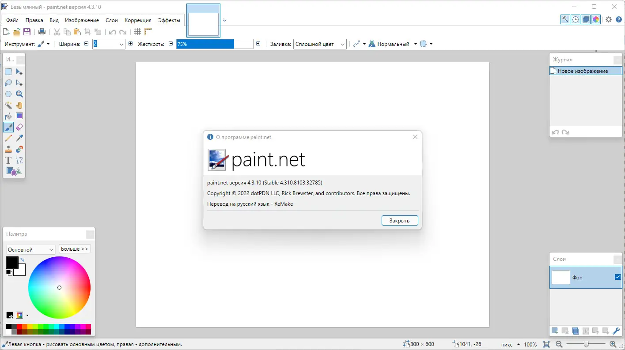Open the selection clipping mode dropdown

[426, 44]
